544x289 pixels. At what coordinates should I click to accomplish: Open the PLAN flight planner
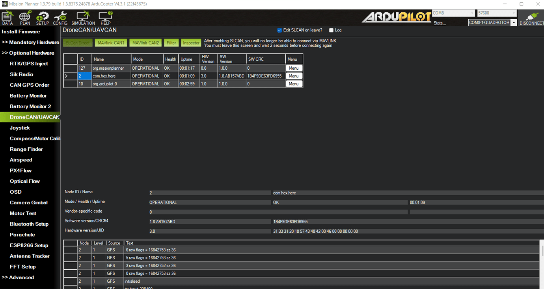coord(25,18)
